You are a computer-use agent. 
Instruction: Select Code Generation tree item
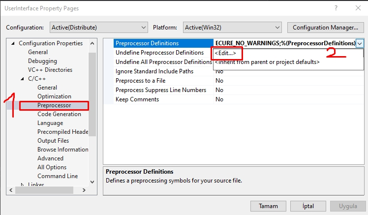59,114
